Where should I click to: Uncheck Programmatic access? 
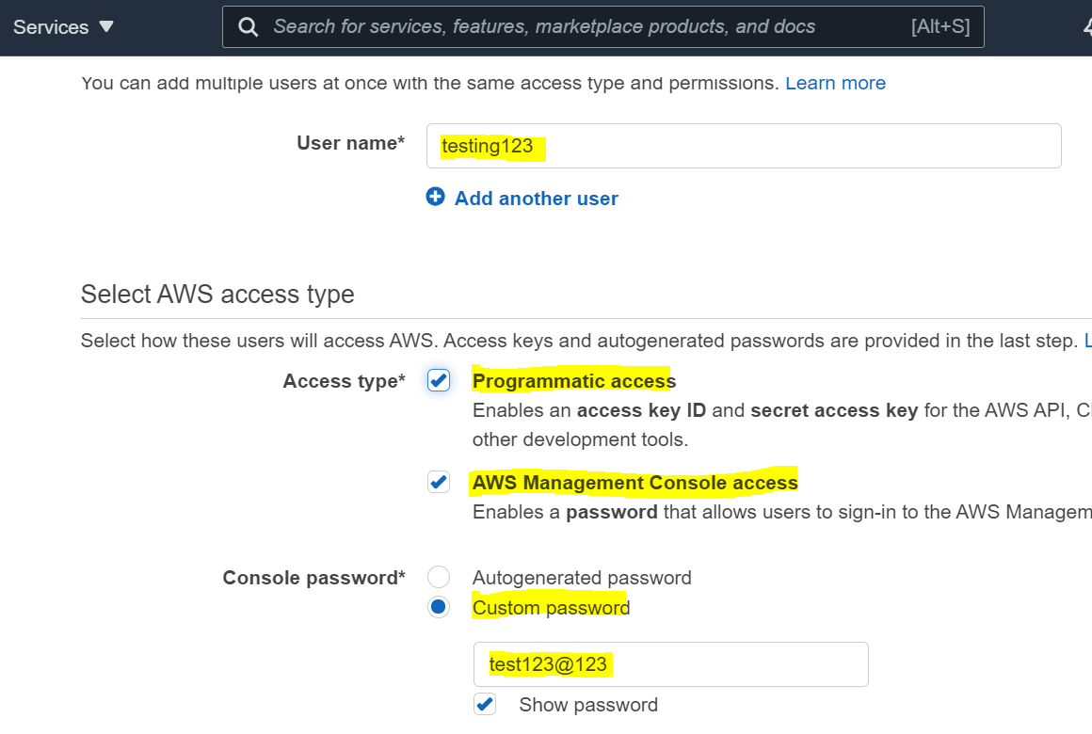coord(438,380)
